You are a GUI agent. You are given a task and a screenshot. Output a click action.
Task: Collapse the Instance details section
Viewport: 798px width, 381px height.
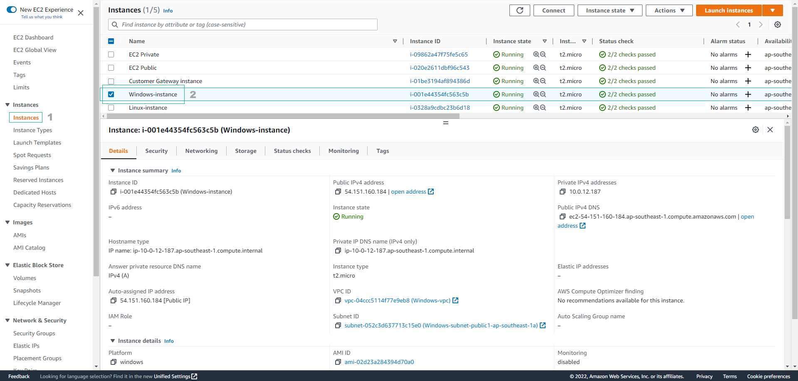click(x=112, y=341)
